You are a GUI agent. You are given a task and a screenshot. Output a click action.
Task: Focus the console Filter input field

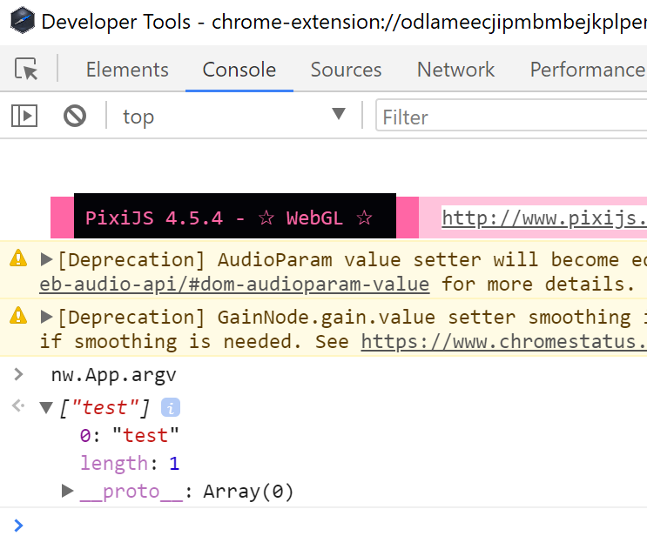point(511,117)
